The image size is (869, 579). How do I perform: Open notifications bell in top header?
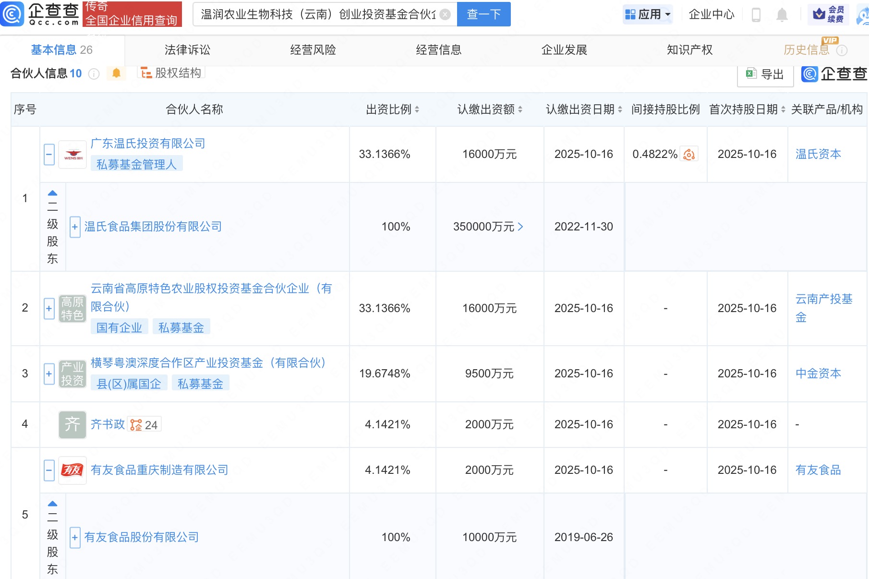[x=782, y=15]
